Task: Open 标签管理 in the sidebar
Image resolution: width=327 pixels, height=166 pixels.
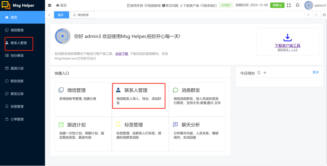Action: tap(23, 107)
